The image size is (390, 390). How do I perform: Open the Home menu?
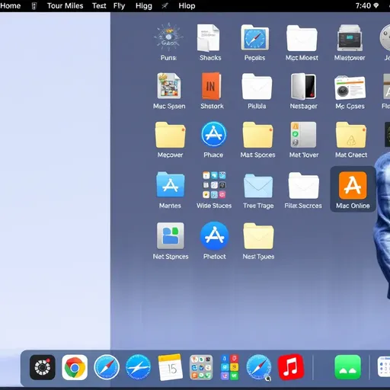(10, 6)
